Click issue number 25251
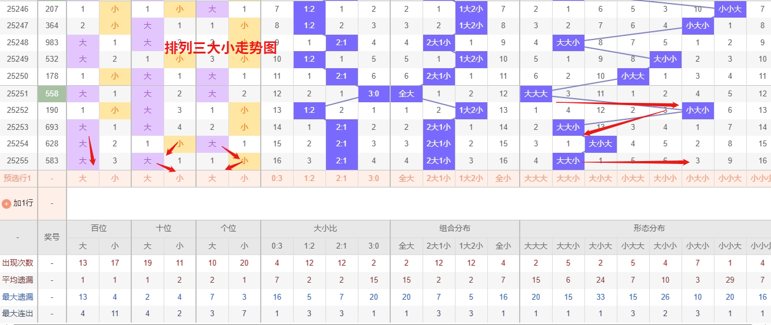Screen dimensions: 771x325 tap(18, 93)
